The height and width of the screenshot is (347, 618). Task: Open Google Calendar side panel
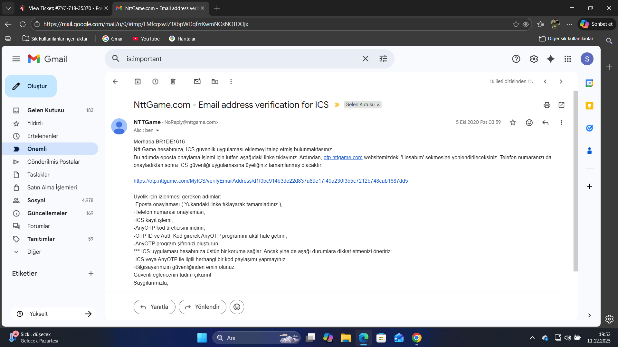(x=589, y=83)
